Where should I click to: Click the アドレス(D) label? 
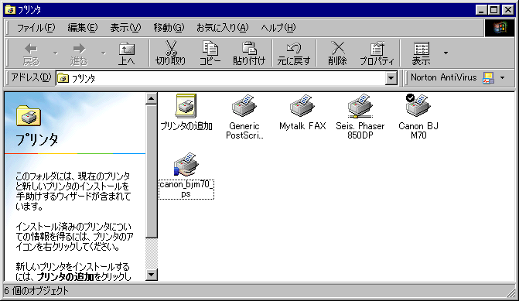tap(31, 77)
